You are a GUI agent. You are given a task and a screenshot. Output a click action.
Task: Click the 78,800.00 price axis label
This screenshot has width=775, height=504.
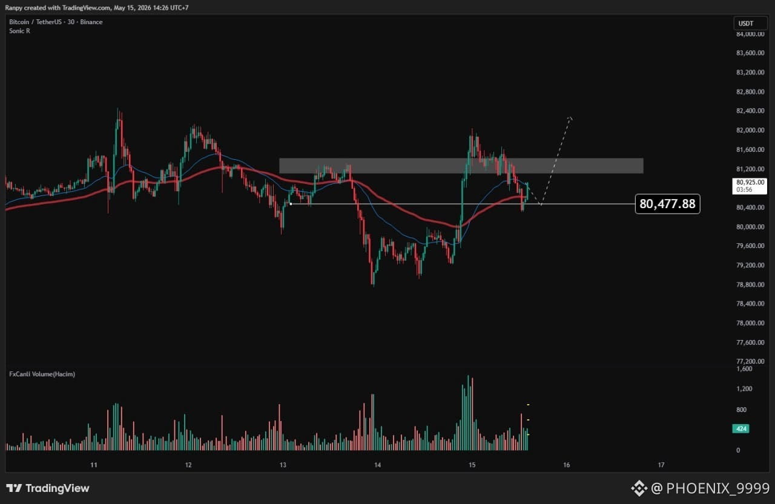point(751,284)
